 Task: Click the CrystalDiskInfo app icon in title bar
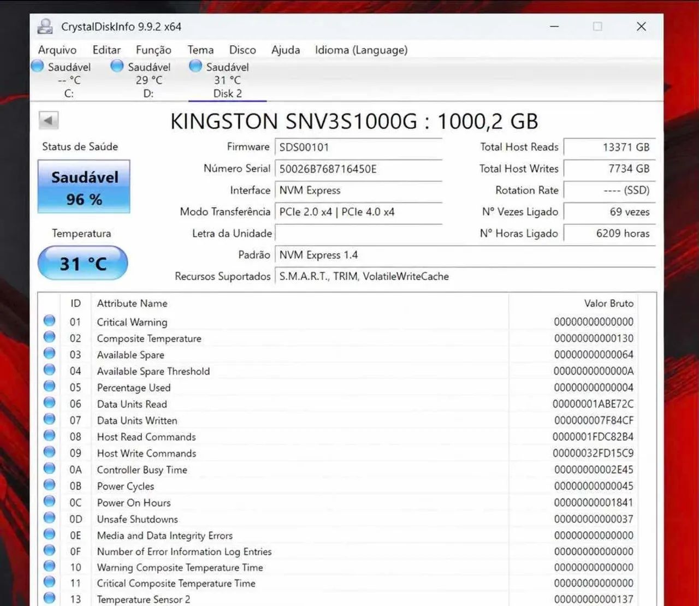[45, 26]
